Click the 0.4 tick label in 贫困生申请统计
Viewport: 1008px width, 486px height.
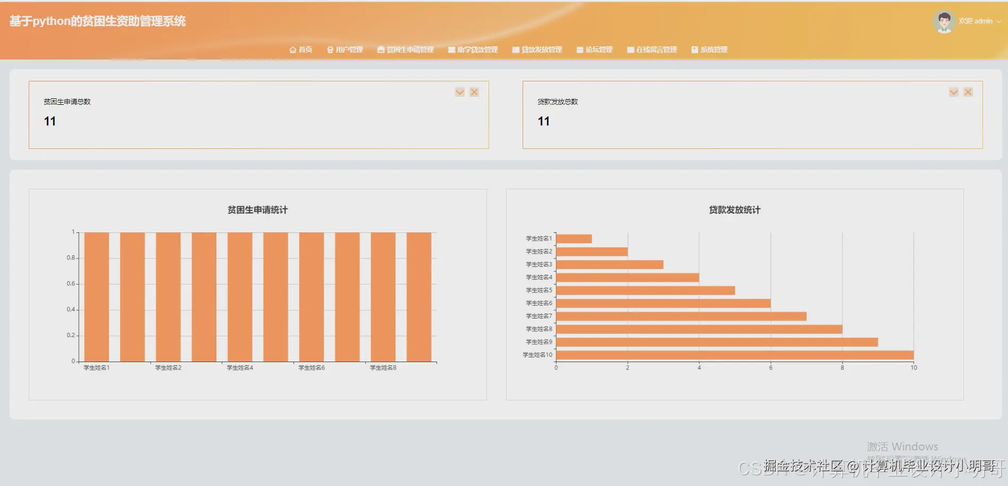[x=71, y=309]
